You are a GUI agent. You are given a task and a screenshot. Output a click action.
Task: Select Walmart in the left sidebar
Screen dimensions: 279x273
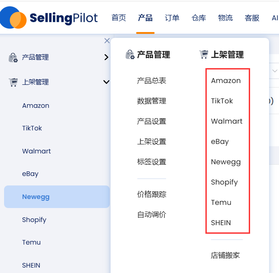click(37, 151)
